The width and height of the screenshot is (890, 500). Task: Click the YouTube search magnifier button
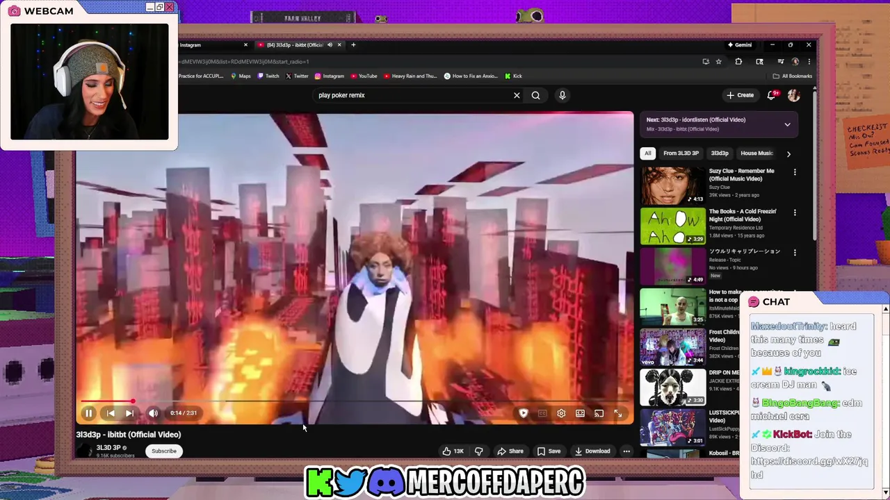[x=535, y=95]
